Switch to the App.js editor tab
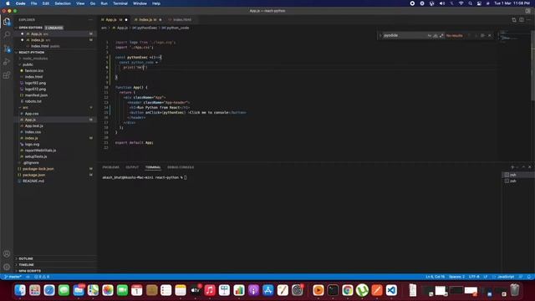The height and width of the screenshot is (301, 535). click(x=114, y=20)
